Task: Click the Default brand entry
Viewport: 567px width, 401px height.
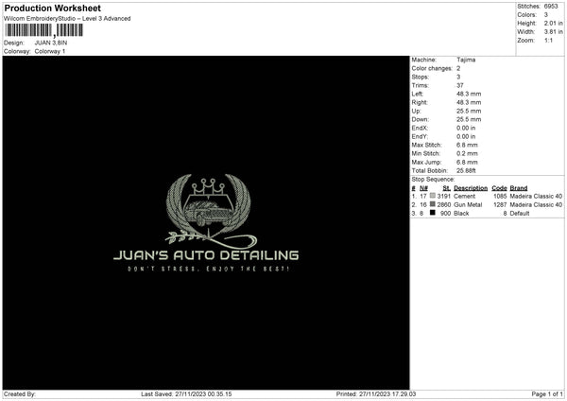Action: click(x=519, y=214)
